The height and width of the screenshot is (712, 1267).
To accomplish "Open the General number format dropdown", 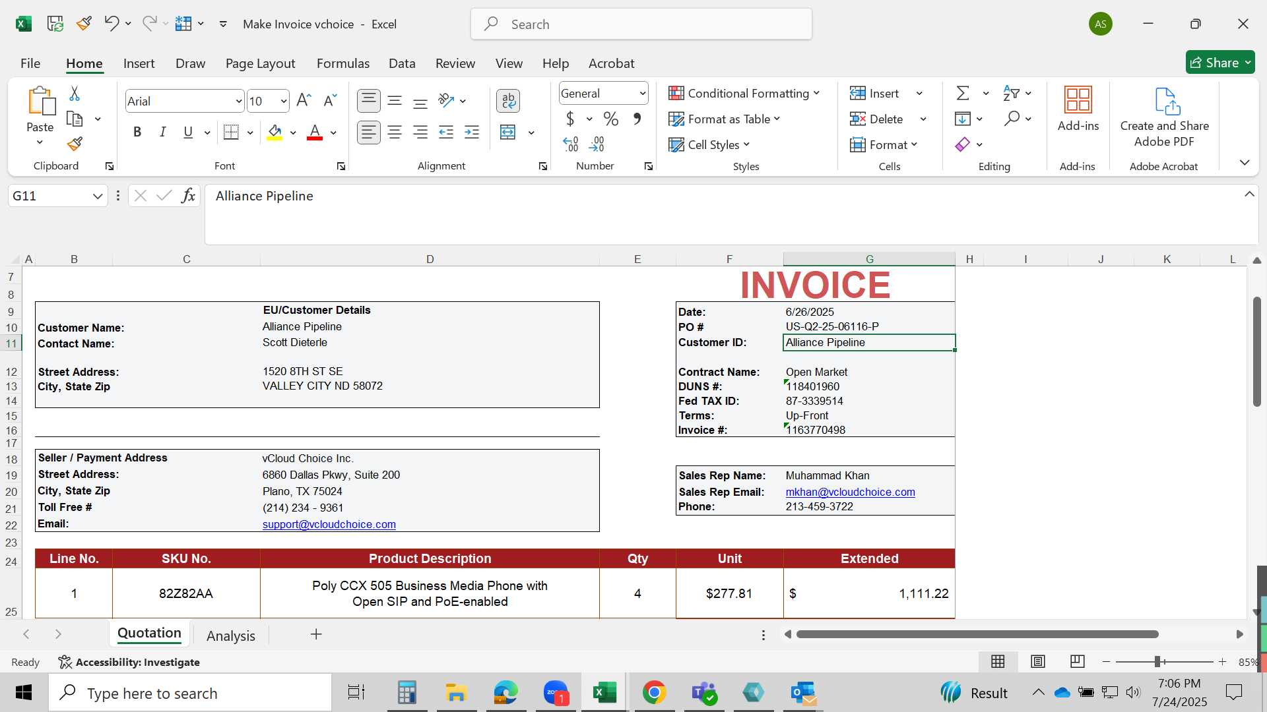I will click(x=642, y=94).
